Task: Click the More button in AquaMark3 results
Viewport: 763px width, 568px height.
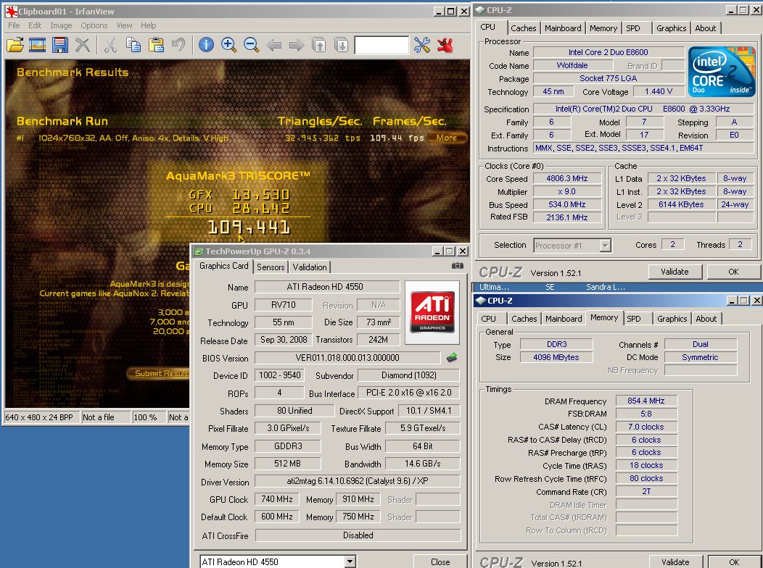Action: (446, 138)
